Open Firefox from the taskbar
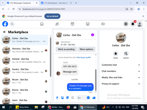Image resolution: width=147 pixels, height=110 pixels. pyautogui.click(x=68, y=107)
